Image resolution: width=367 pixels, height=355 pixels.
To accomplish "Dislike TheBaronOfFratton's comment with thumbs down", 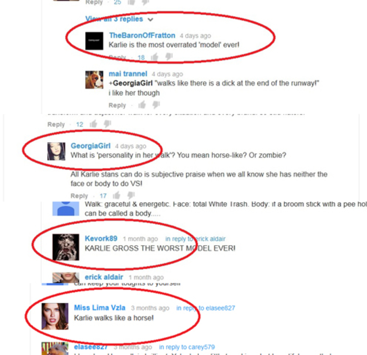I will pos(169,57).
